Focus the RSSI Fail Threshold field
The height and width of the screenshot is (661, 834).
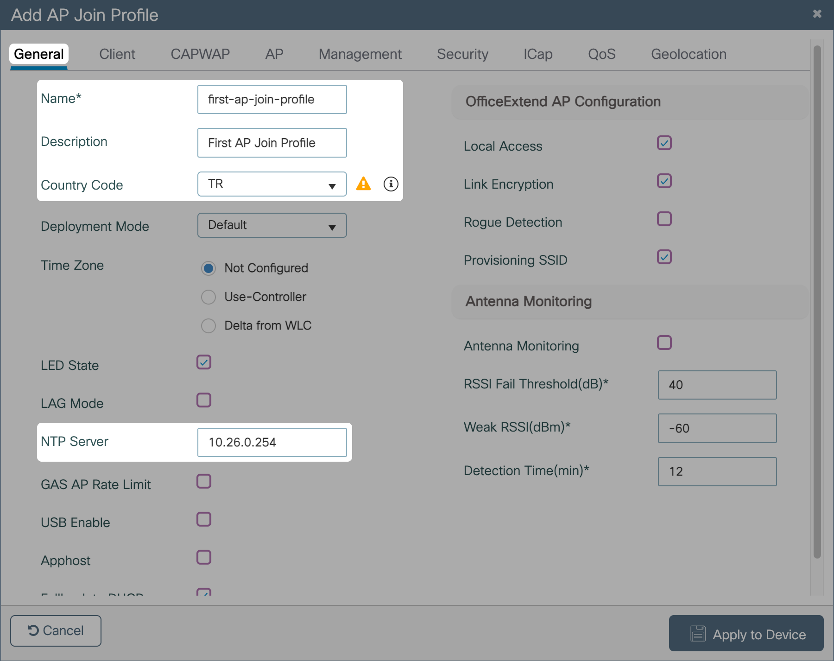tap(717, 385)
